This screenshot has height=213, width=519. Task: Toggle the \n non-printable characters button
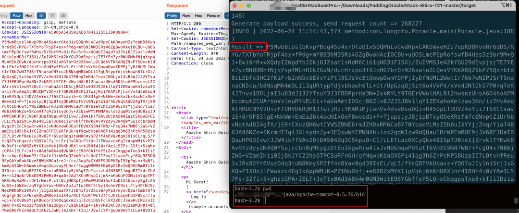(x=52, y=15)
